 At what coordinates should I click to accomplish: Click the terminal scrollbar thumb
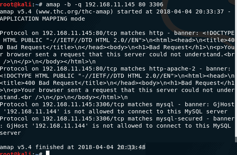pos(236,140)
